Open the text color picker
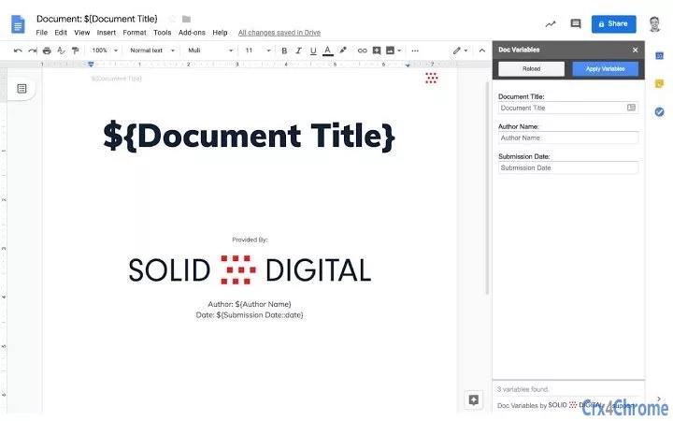The height and width of the screenshot is (421, 673). [x=328, y=51]
